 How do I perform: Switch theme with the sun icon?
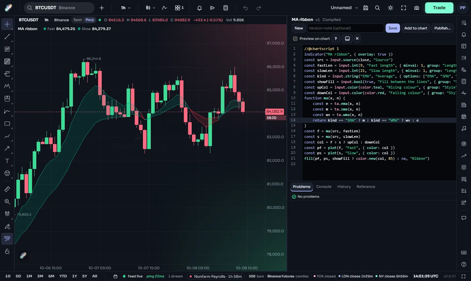(391, 8)
